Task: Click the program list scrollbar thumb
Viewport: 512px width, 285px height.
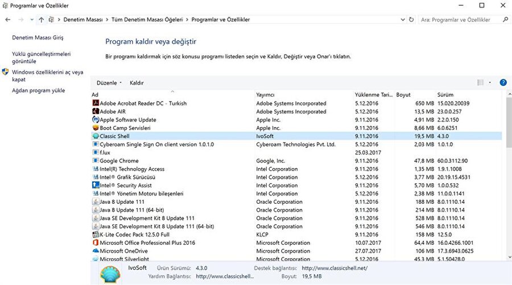Action: point(509,122)
